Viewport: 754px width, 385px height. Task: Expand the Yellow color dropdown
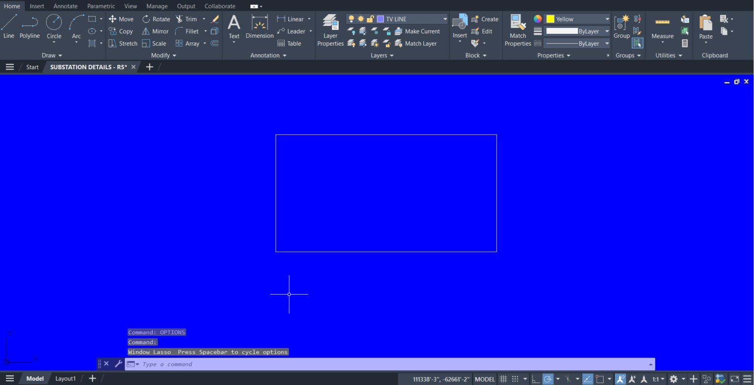coord(607,19)
